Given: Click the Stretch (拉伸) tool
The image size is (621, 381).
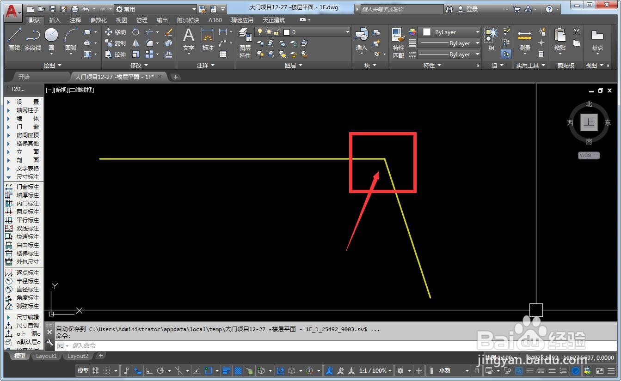Looking at the screenshot, I should pyautogui.click(x=115, y=54).
